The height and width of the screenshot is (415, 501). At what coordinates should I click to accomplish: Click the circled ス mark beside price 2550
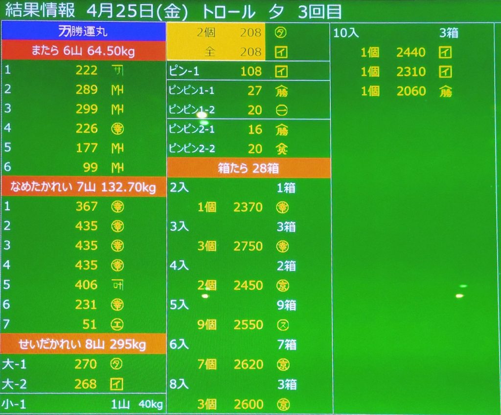pyautogui.click(x=282, y=325)
